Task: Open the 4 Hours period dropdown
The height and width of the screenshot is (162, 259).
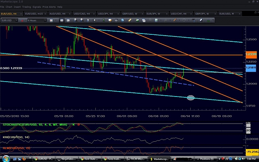Action: pyautogui.click(x=45, y=20)
